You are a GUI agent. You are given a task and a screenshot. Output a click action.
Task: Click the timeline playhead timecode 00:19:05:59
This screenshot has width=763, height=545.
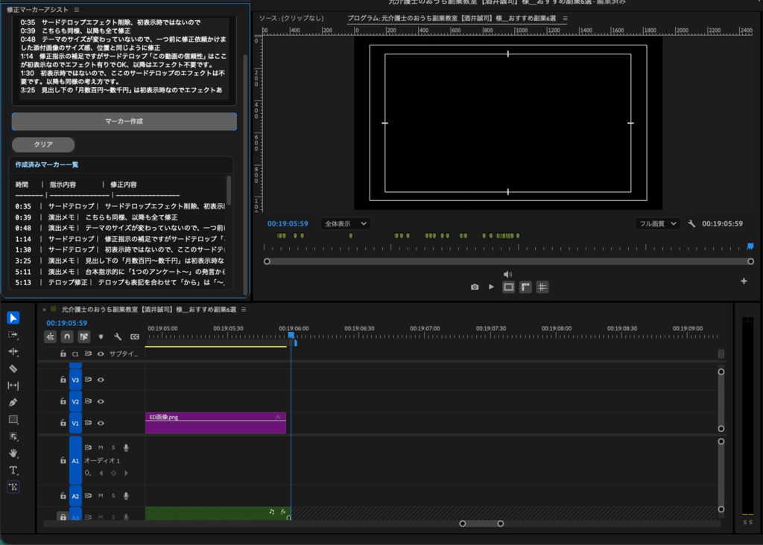(66, 323)
